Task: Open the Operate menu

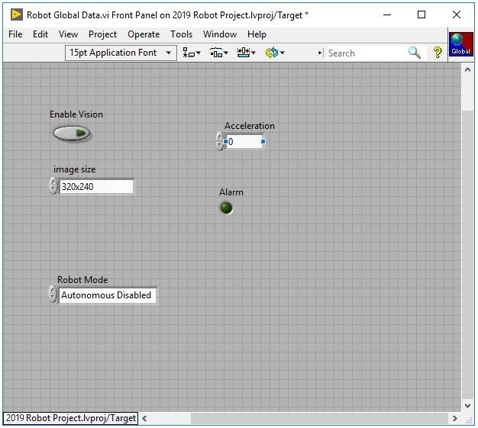Action: [x=144, y=34]
